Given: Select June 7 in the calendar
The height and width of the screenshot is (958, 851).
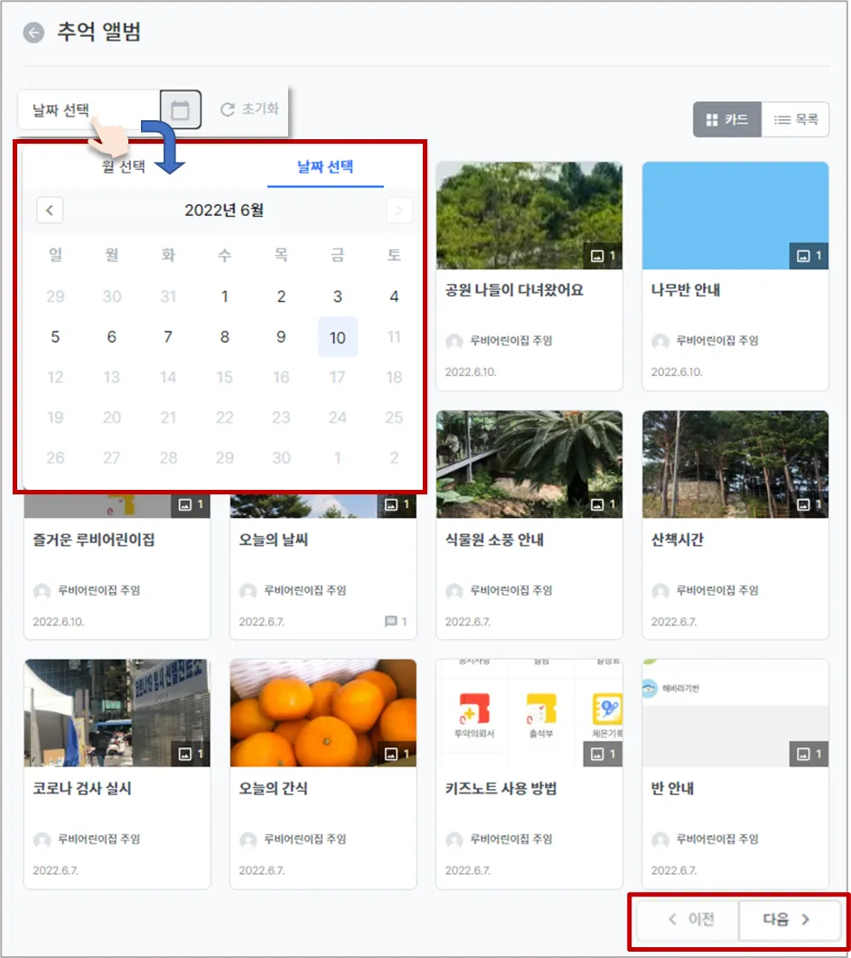Looking at the screenshot, I should pyautogui.click(x=168, y=337).
